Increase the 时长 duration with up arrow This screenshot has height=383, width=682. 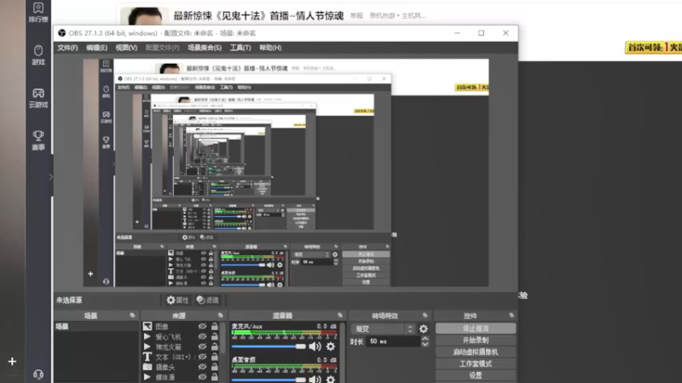coord(425,339)
